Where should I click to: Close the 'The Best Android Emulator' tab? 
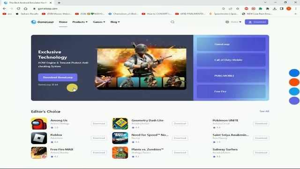click(51, 3)
